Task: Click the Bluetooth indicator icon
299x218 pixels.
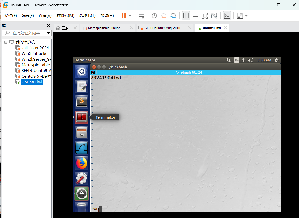Action: (244, 60)
